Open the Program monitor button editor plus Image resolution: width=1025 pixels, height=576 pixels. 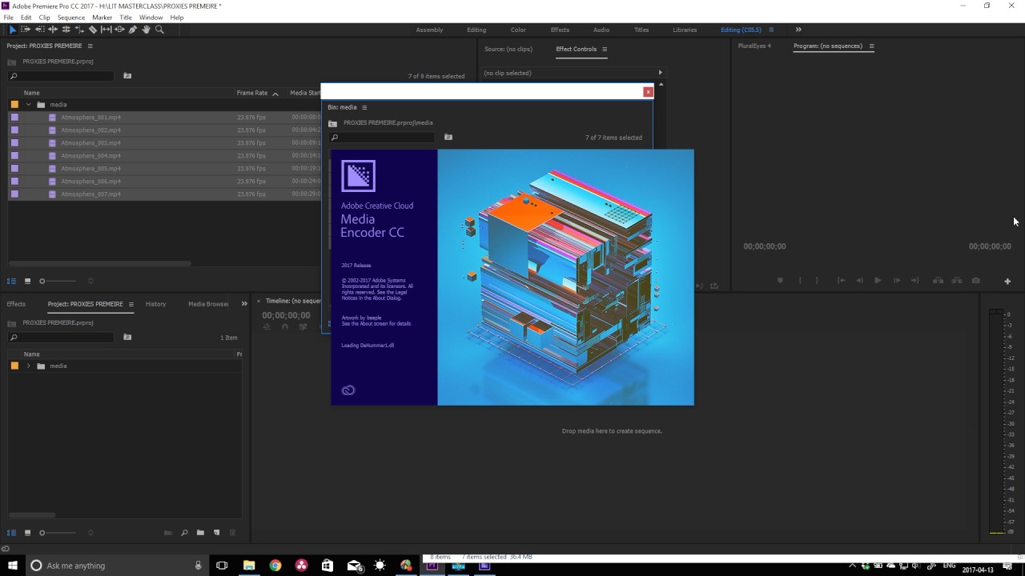point(1007,281)
